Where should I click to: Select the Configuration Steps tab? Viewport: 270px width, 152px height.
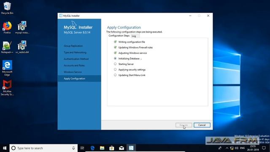[x=119, y=35]
